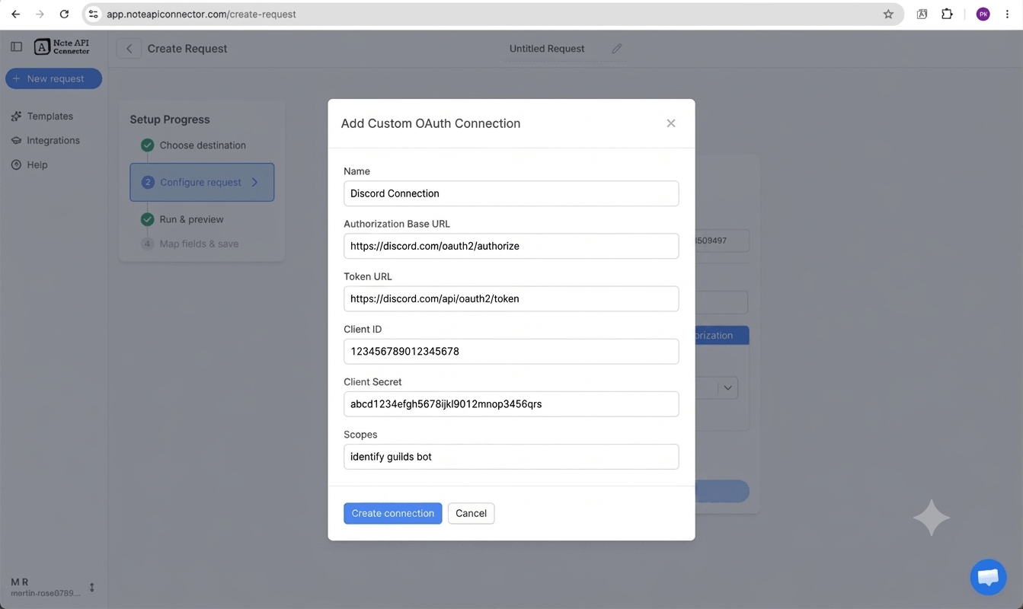Start a New request
This screenshot has width=1023, height=609.
pos(53,78)
